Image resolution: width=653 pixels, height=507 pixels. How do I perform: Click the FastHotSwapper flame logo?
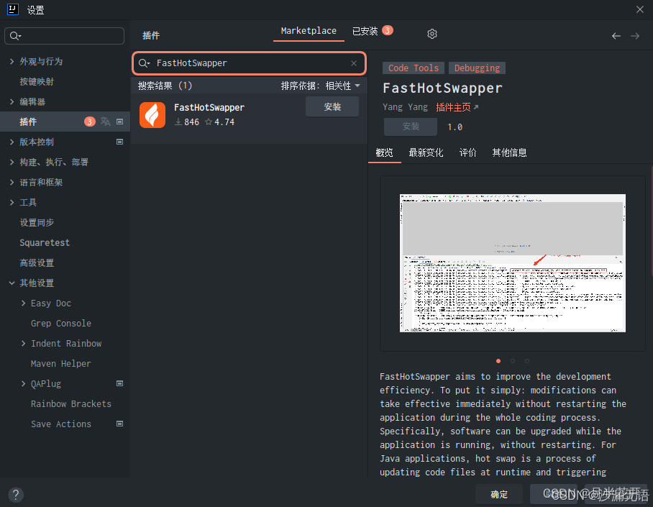tap(152, 115)
